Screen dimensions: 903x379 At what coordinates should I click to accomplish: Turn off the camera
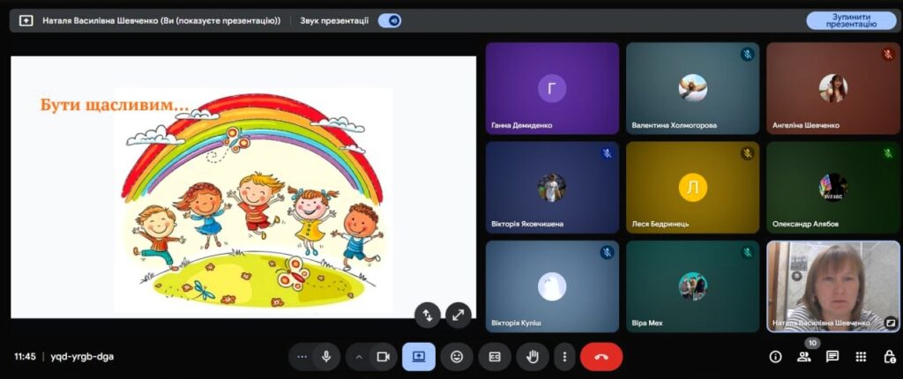[x=383, y=356]
